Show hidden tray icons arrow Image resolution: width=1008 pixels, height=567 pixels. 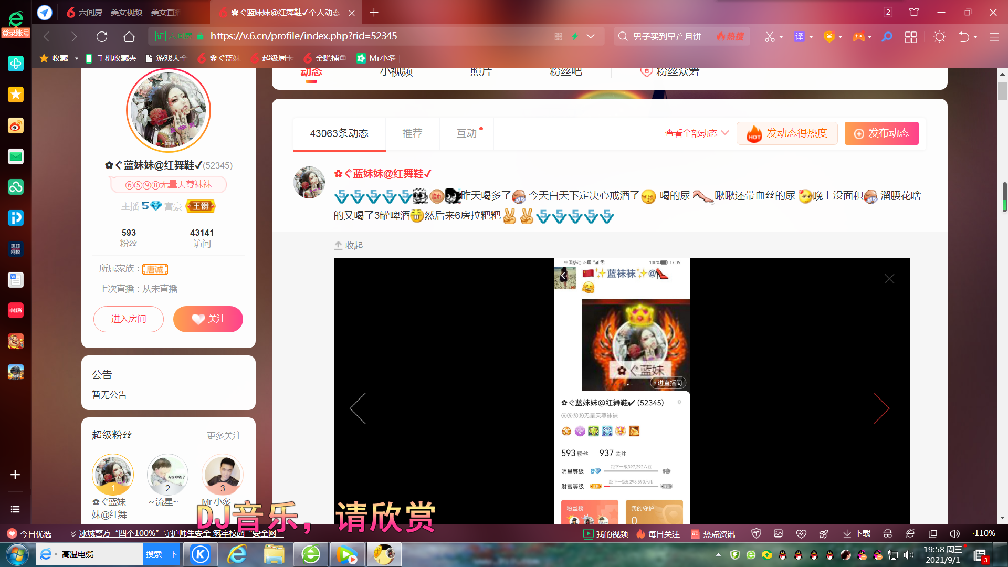[718, 554]
